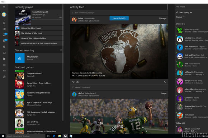The width and height of the screenshot is (208, 138).
Task: Open Achievements trophy icon
Action: pyautogui.click(x=4, y=47)
